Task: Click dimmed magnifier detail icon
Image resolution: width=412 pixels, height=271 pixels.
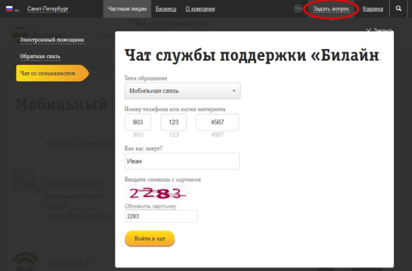Action: pos(26,180)
